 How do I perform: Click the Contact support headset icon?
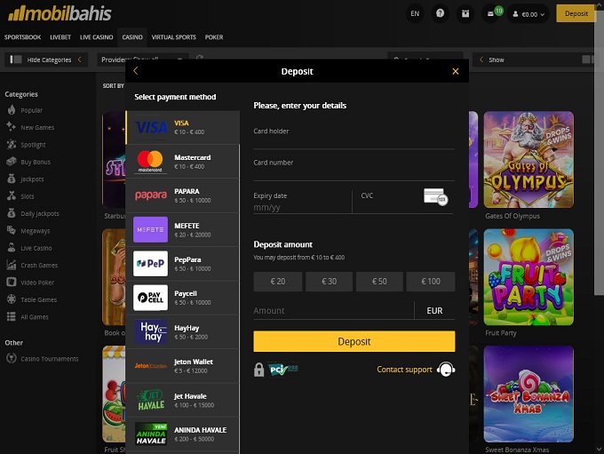446,370
